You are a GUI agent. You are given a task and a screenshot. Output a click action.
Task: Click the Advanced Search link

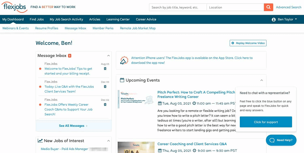pos(289,7)
